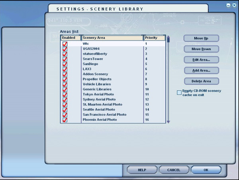Select the Generic Libraries row

click(113, 89)
